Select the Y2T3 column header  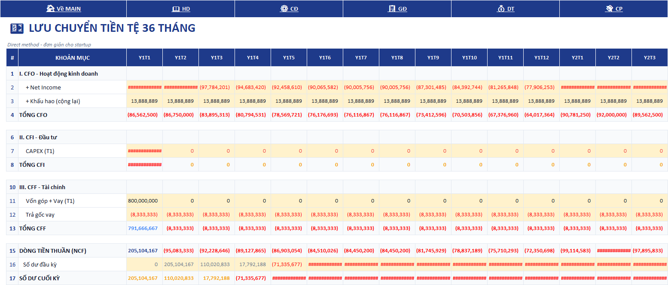coord(650,58)
